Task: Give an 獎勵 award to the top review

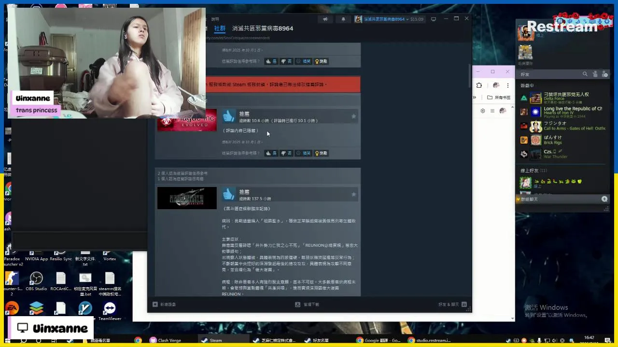Action: click(x=322, y=61)
